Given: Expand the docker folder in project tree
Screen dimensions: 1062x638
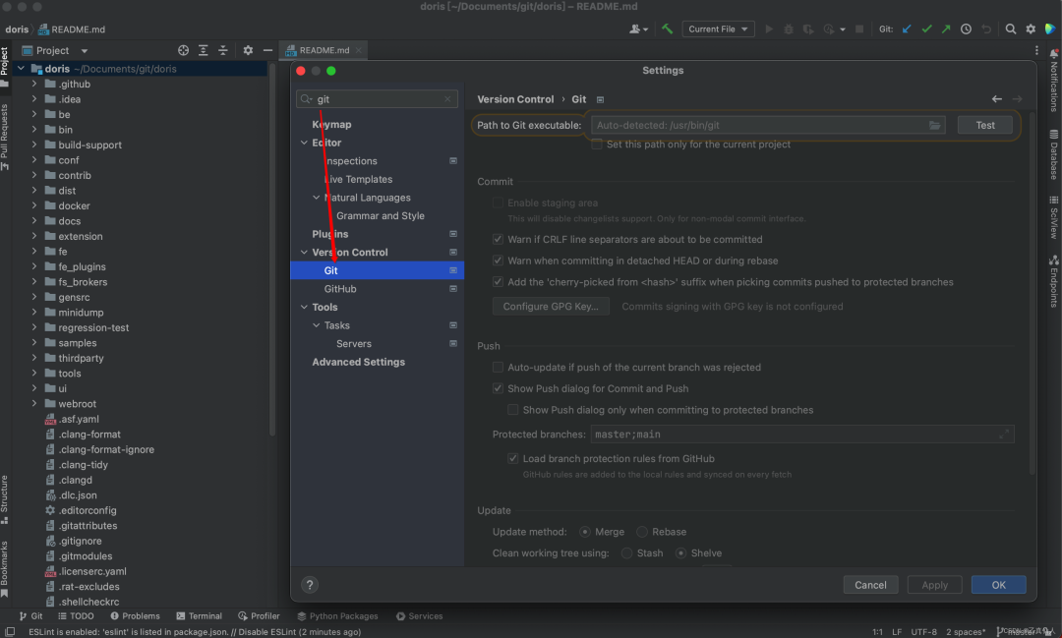Looking at the screenshot, I should [x=34, y=206].
